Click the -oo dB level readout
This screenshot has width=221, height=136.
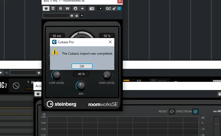click(x=217, y=111)
